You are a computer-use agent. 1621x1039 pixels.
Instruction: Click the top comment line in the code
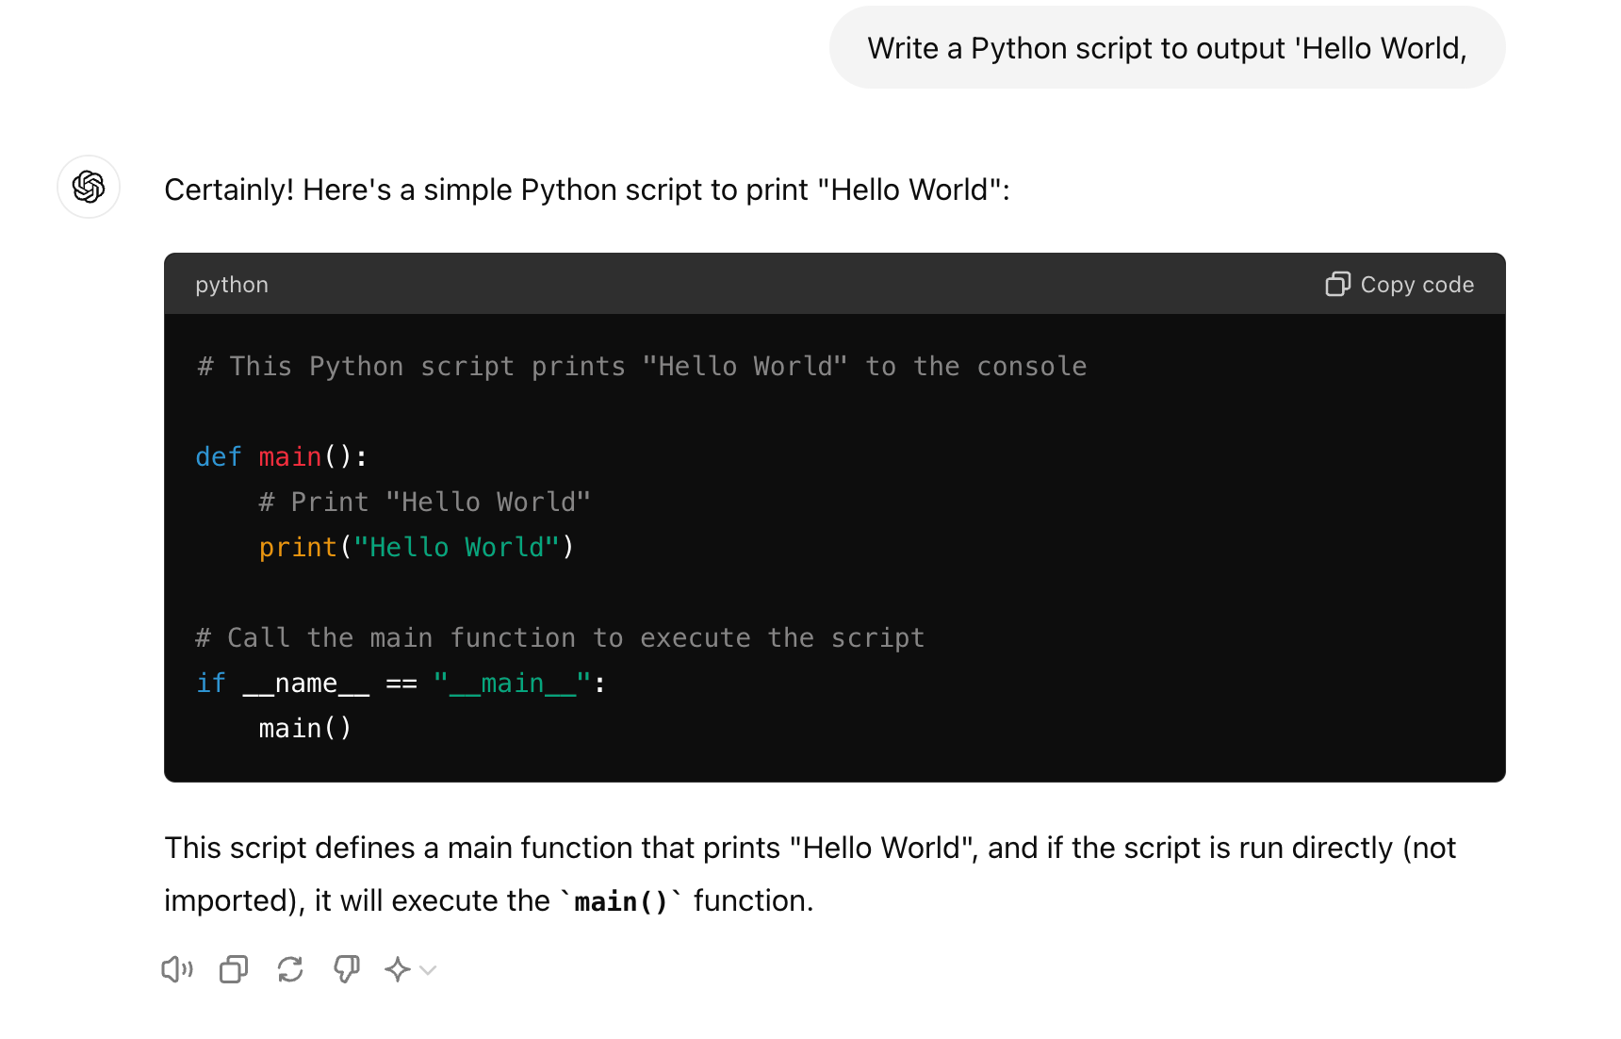(640, 366)
